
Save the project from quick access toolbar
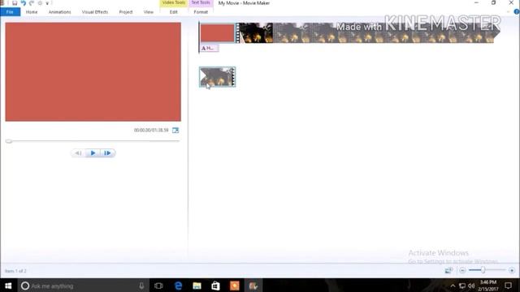tap(15, 3)
